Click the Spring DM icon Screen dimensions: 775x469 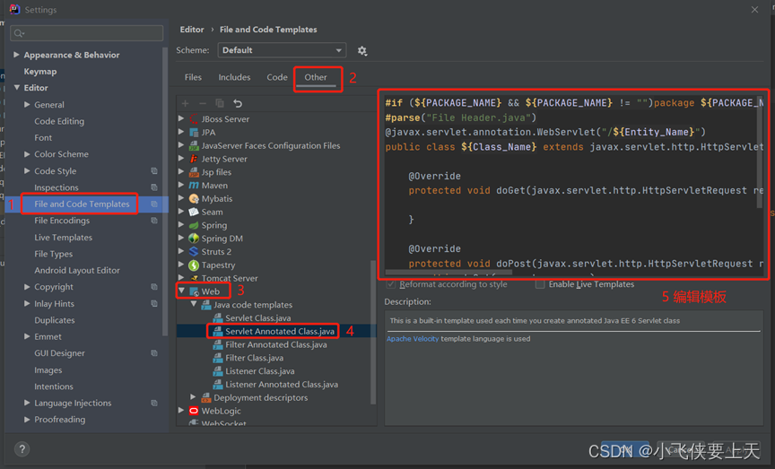pyautogui.click(x=194, y=239)
